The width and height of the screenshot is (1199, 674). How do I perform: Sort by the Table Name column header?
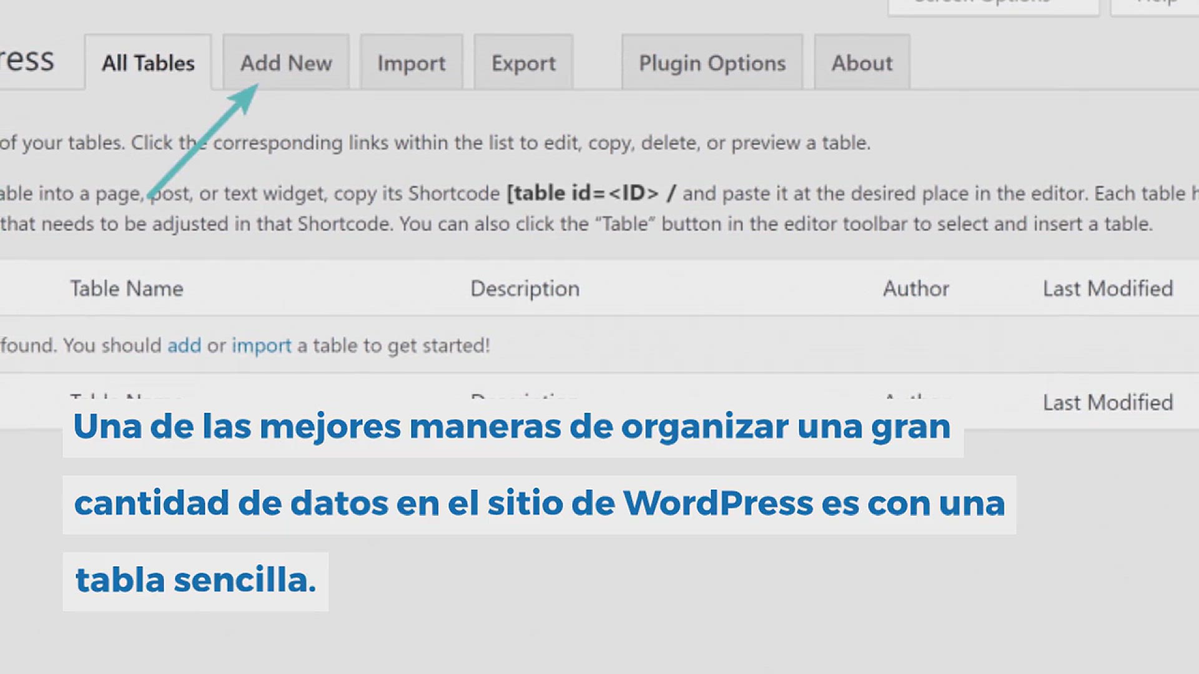[x=127, y=288]
